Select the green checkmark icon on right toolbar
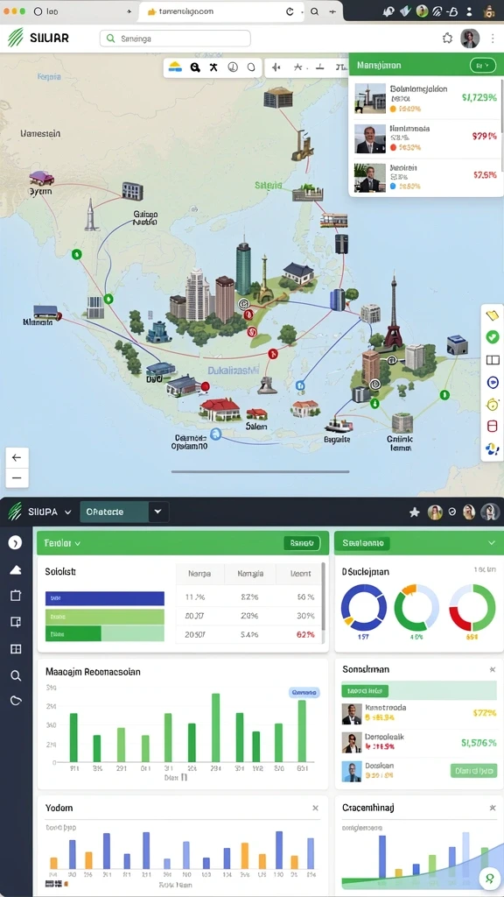The image size is (504, 897). tap(492, 337)
